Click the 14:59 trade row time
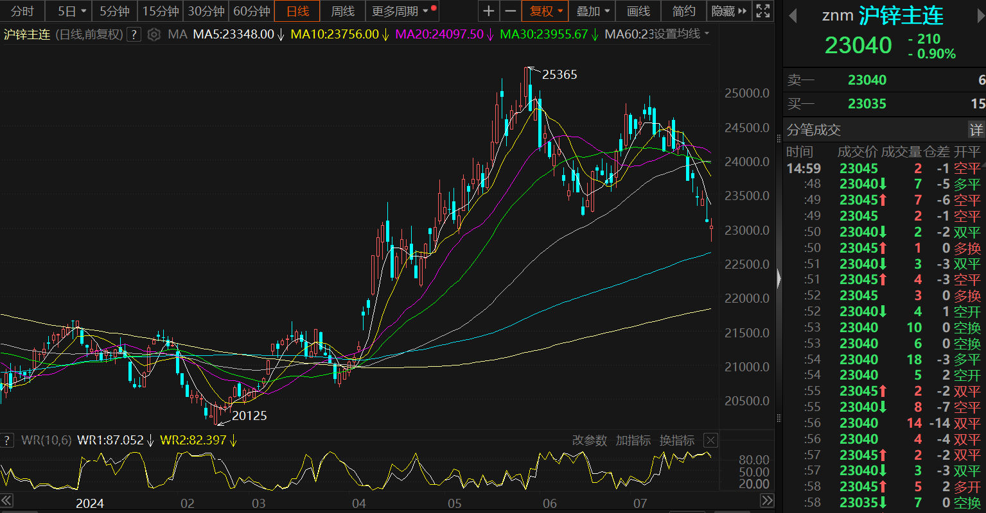Screen dimensions: 986x513 tap(804, 169)
